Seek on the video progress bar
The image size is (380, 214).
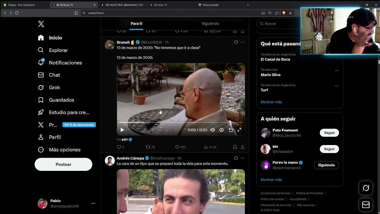coord(181,122)
